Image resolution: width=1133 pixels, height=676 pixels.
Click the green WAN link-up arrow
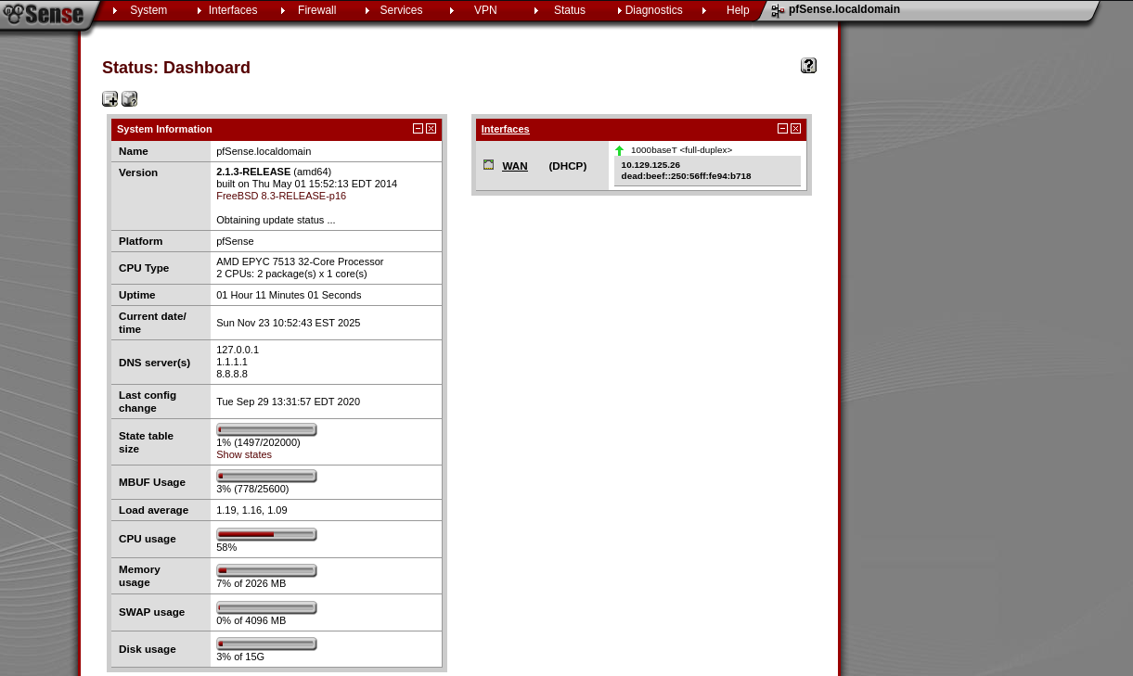(619, 150)
